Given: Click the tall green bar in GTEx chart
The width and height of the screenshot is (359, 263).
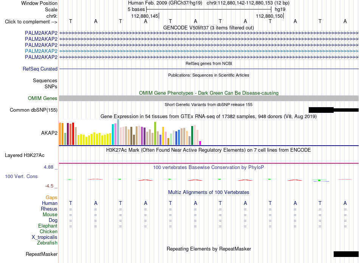Looking at the screenshot, I should 155,133.
